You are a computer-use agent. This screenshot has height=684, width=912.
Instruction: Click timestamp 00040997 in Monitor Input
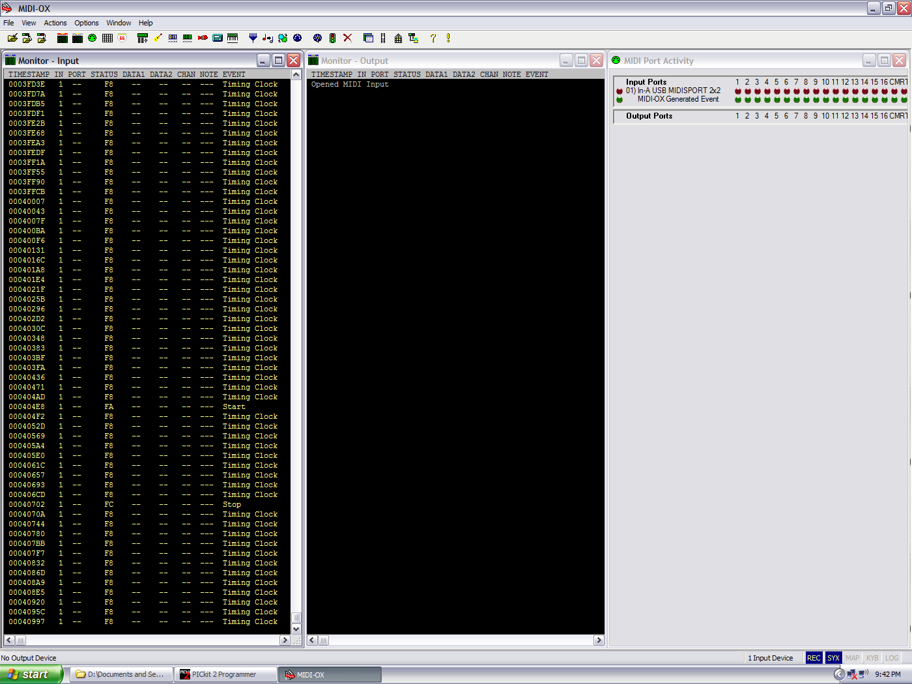point(27,621)
